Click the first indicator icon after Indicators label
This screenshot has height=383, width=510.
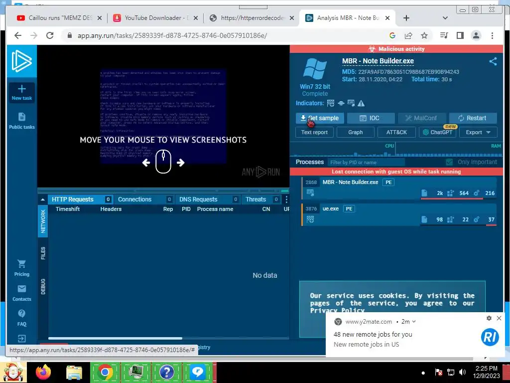(331, 103)
